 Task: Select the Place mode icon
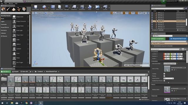click(x=3, y=9)
